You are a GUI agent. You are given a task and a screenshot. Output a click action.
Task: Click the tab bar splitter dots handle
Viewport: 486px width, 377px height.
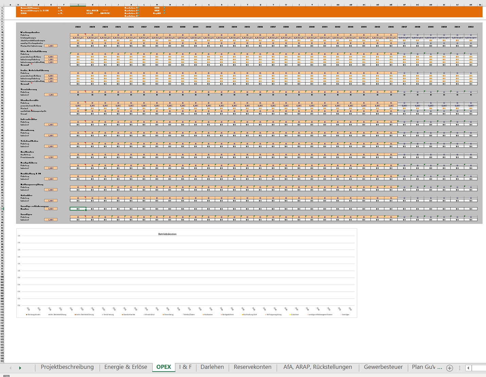click(x=460, y=368)
